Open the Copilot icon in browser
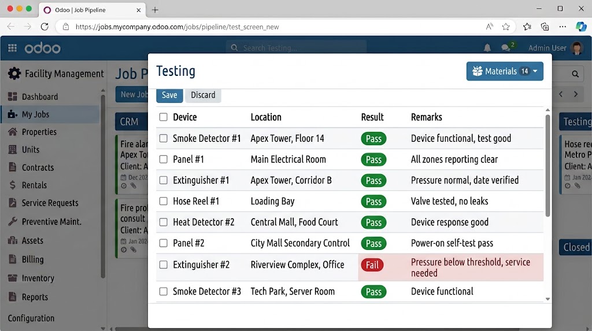592x331 pixels. pos(580,27)
